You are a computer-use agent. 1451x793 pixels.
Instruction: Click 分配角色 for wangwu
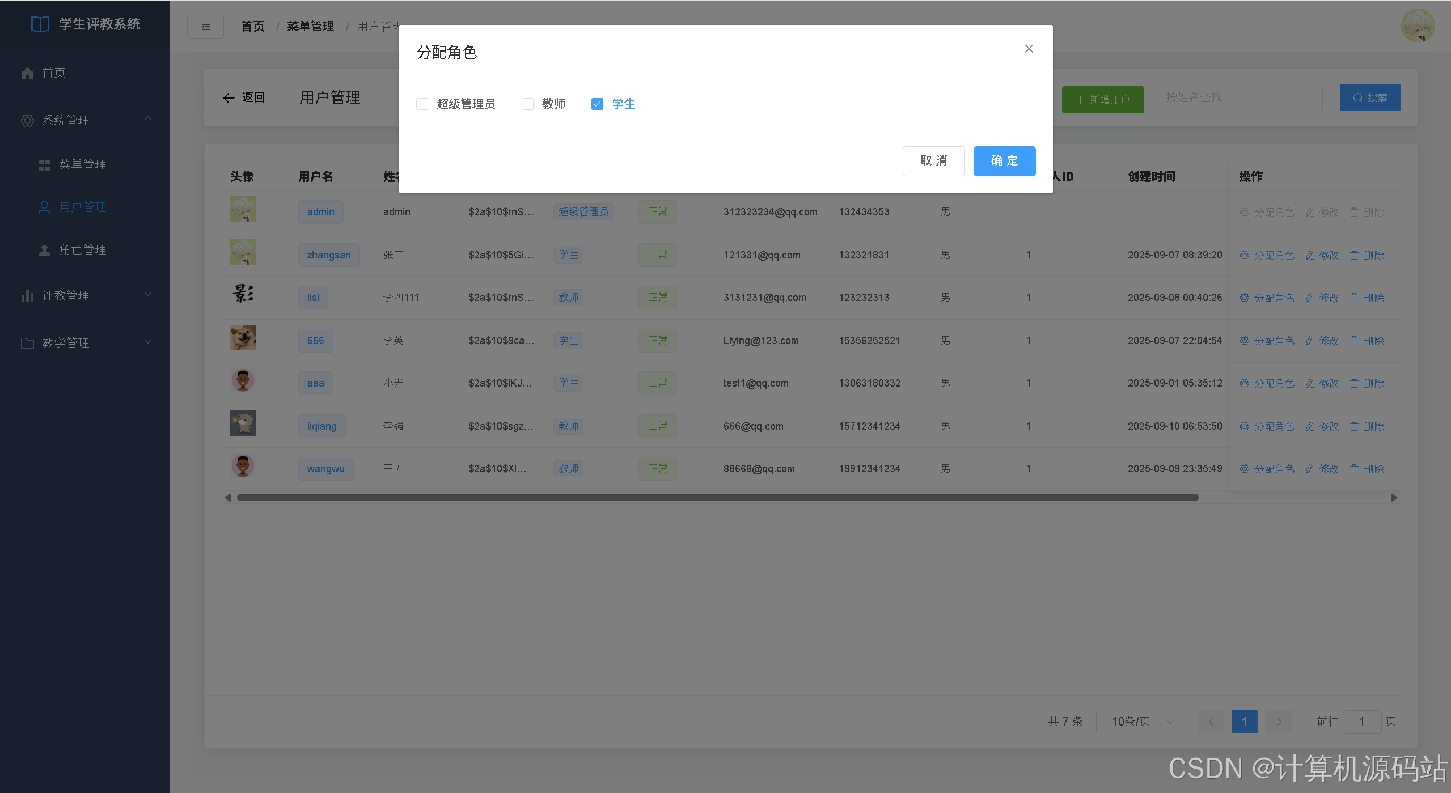click(1267, 469)
